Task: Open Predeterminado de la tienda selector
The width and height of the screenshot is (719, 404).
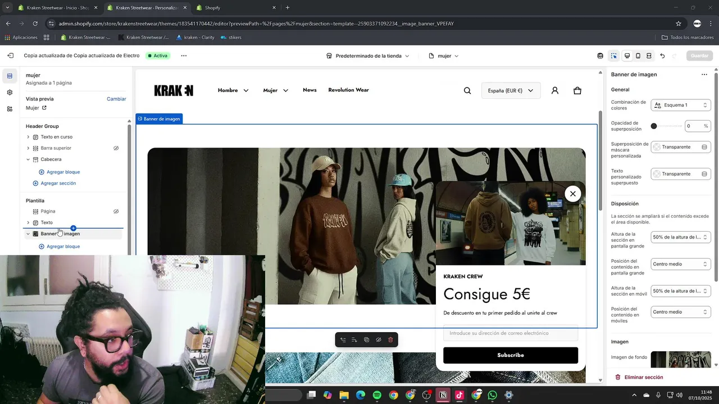Action: [x=368, y=56]
